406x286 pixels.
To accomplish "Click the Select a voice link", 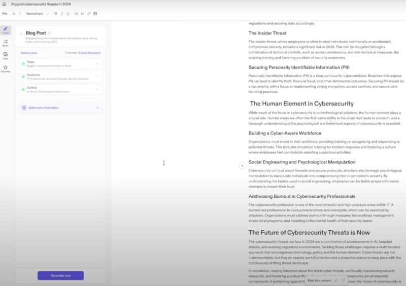I will (29, 53).
